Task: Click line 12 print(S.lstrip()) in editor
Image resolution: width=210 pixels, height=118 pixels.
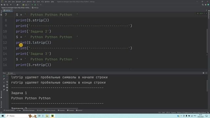Action: [x=33, y=43]
